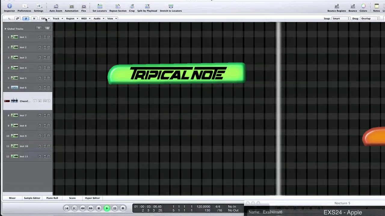
Task: Open the Mixer tab
Action: pyautogui.click(x=12, y=198)
